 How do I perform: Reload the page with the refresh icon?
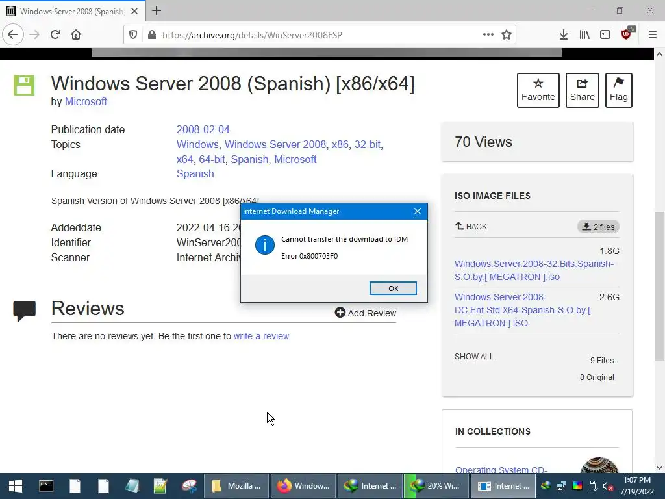[x=55, y=35]
